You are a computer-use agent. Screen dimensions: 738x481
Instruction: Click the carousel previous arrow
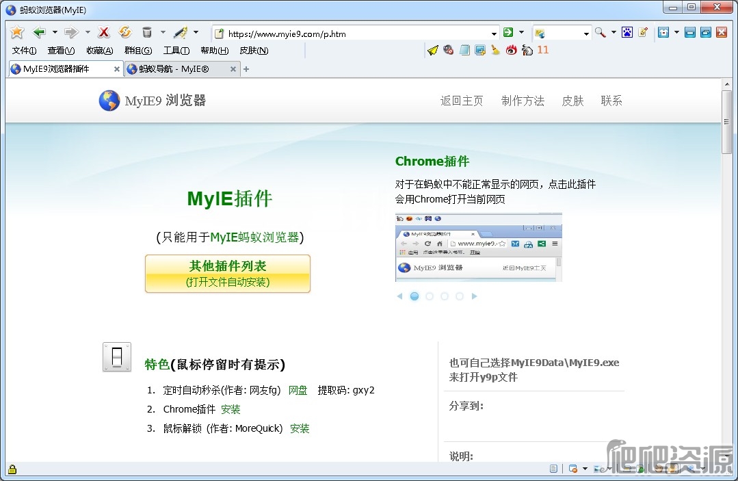click(399, 296)
